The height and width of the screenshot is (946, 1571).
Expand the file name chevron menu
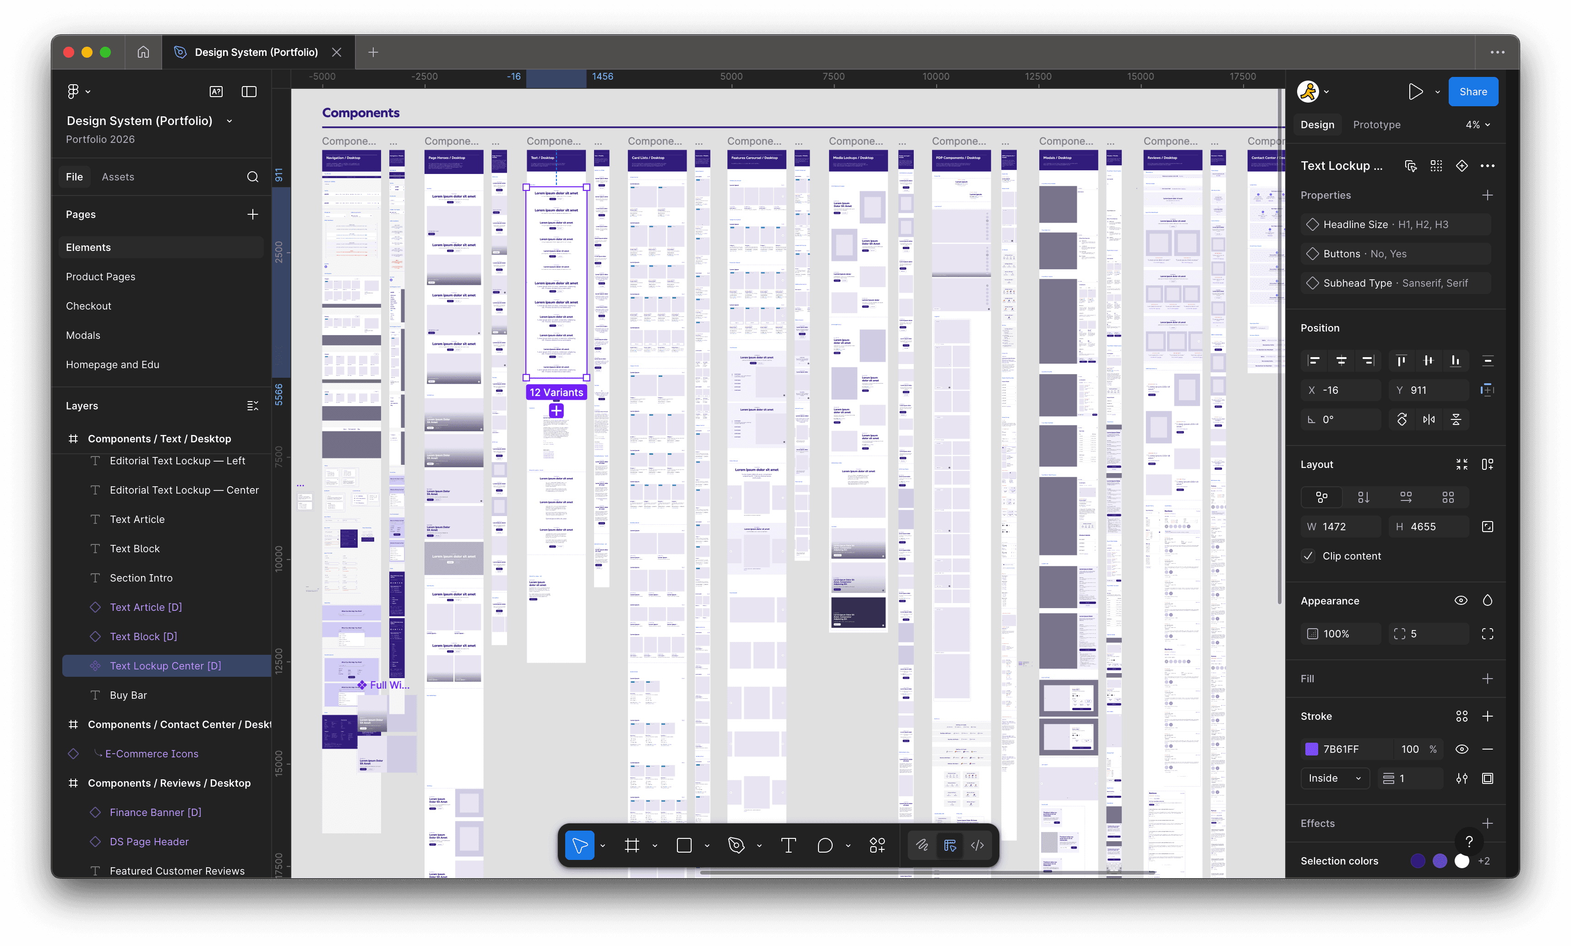pos(229,121)
